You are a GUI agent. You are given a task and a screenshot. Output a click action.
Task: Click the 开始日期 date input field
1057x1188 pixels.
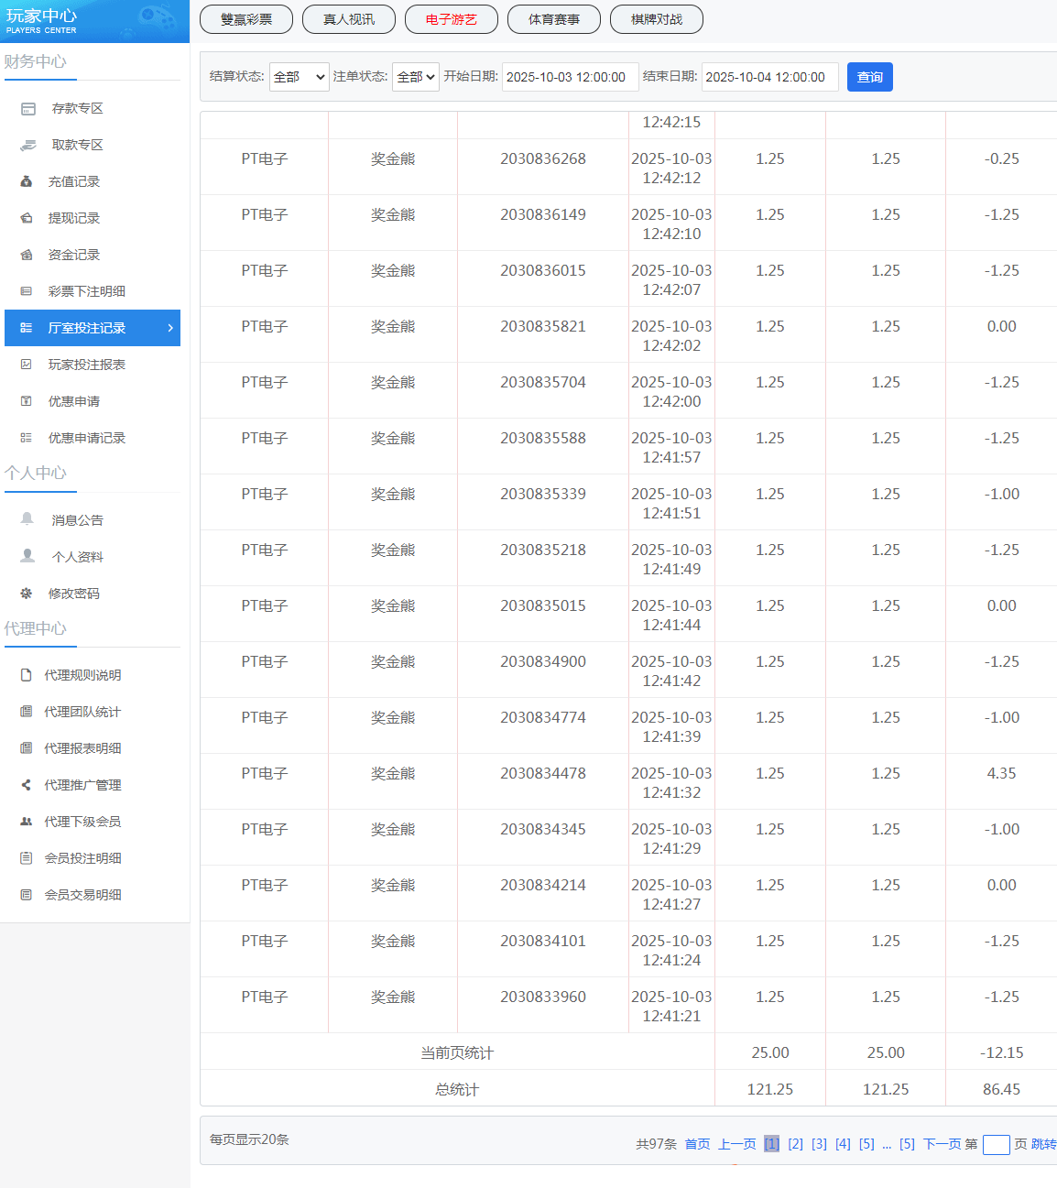pos(570,77)
